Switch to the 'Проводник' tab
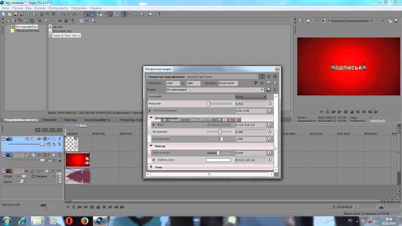 click(x=50, y=120)
